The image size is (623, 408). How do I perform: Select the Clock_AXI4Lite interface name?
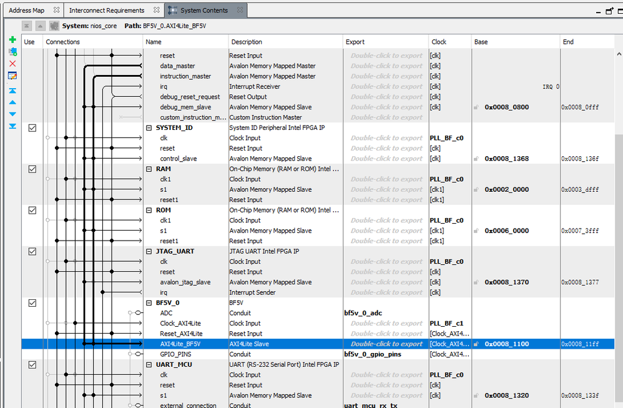[180, 323]
